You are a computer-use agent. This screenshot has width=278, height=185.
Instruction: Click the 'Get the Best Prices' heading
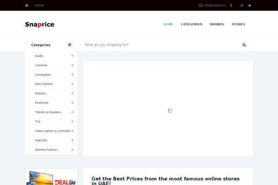click(165, 181)
